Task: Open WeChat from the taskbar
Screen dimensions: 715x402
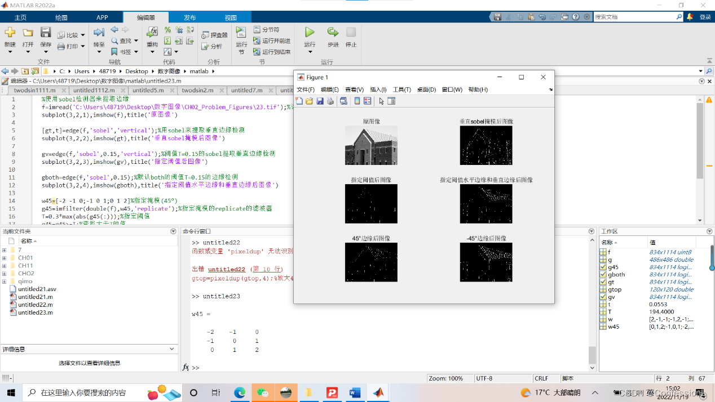Action: 263,392
